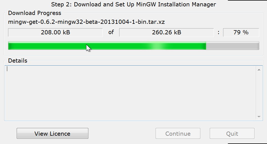Viewport: 267px width, 144px height.
Task: Select the 260.26 kB total size field
Action: click(x=166, y=32)
